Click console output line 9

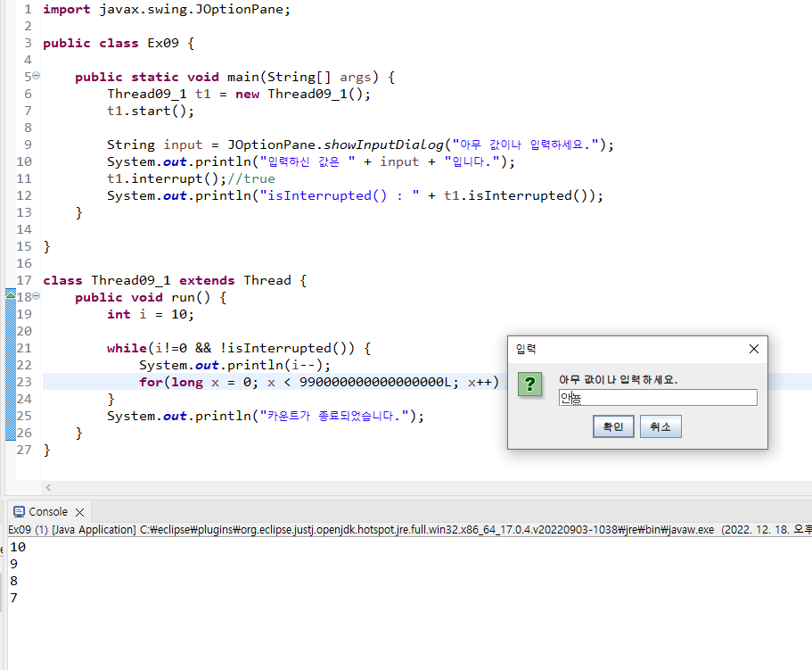point(14,565)
